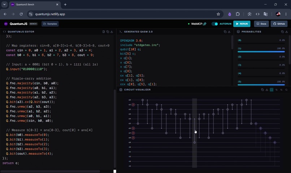This screenshot has width=291, height=173.
Task: Click the BENCH badge next to QuantumJS
Action: (x=33, y=24)
